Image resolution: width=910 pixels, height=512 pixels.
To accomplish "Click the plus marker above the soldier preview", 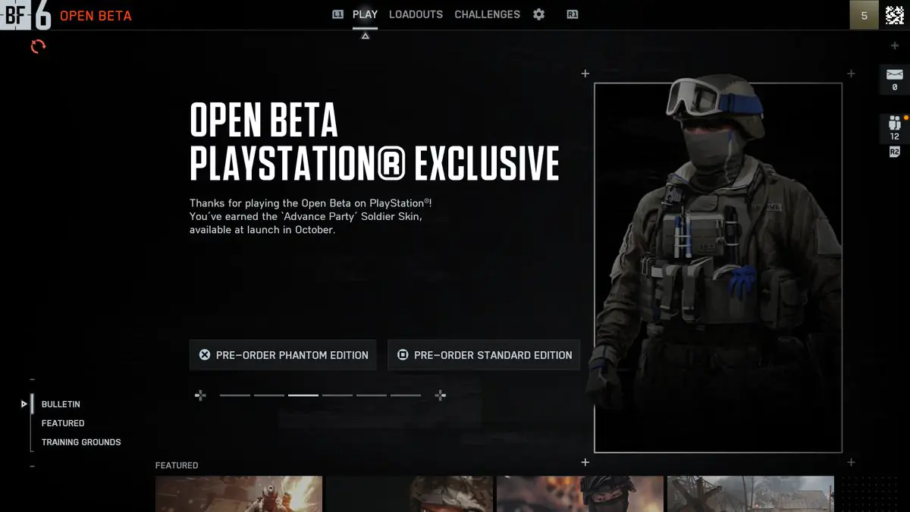I will tap(585, 74).
